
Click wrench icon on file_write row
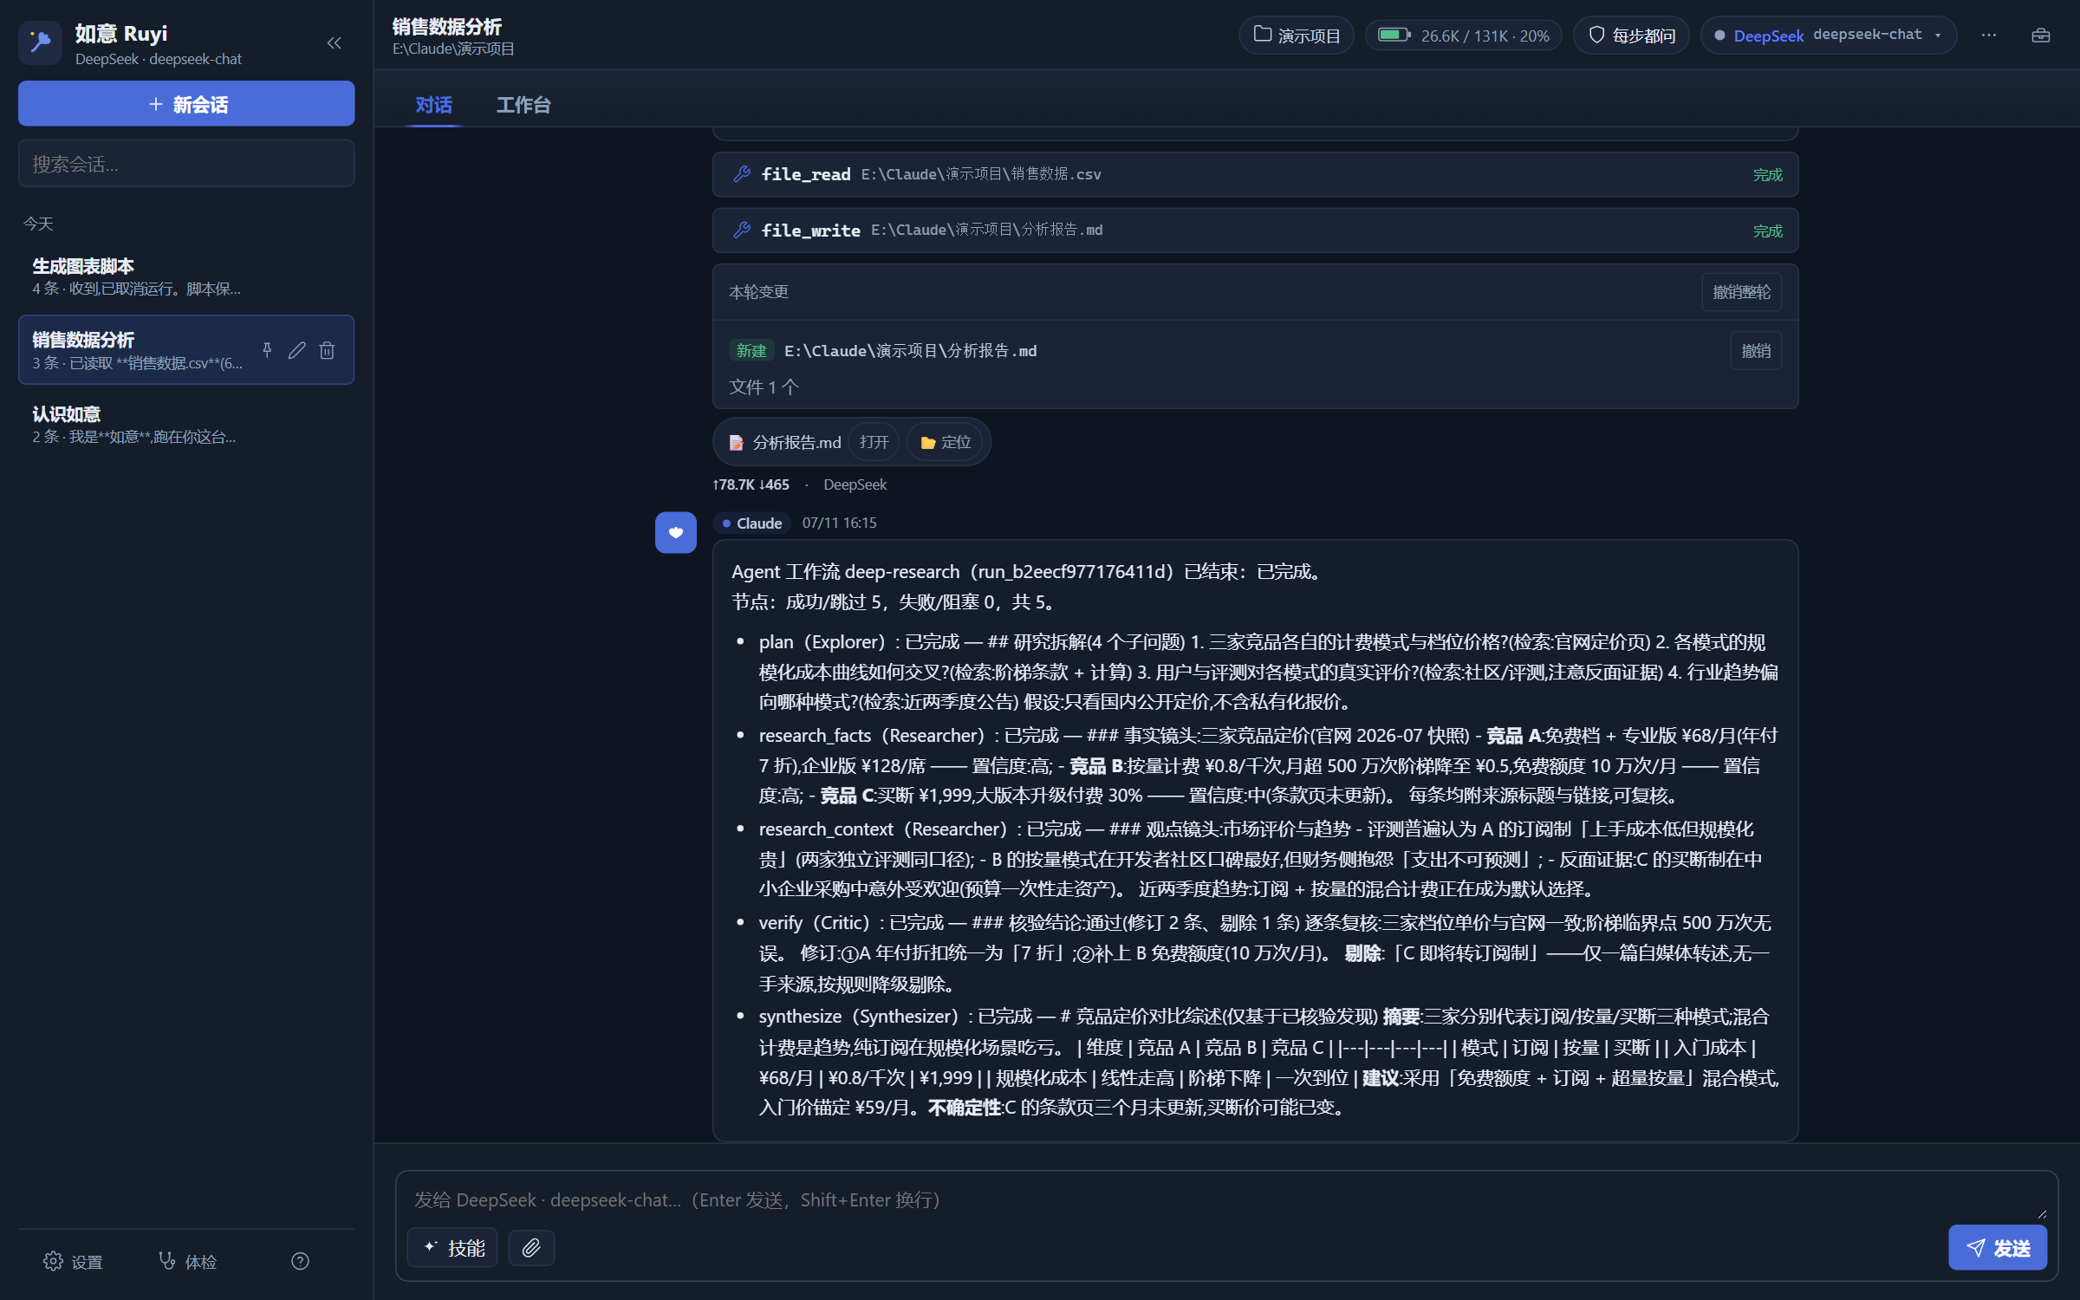coord(742,231)
